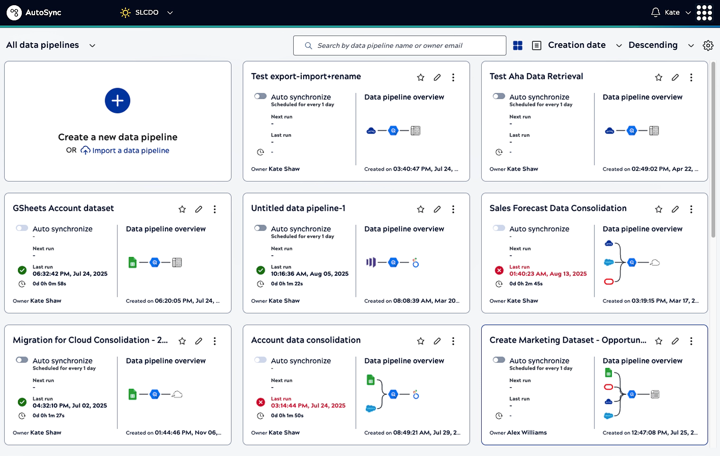The image size is (720, 456).
Task: Favorite Migration for Cloud Consolidation pipeline
Action: (182, 341)
